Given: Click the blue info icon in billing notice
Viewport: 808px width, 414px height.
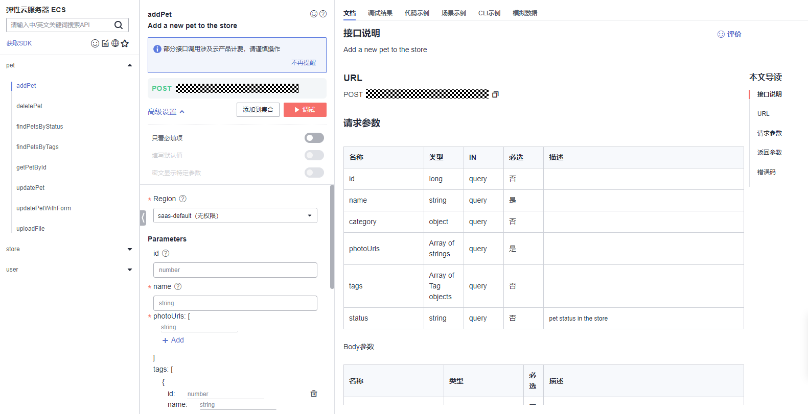Looking at the screenshot, I should click(x=157, y=49).
